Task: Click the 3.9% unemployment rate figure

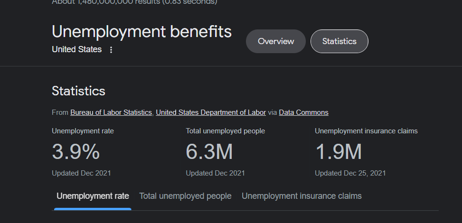Action: [76, 152]
